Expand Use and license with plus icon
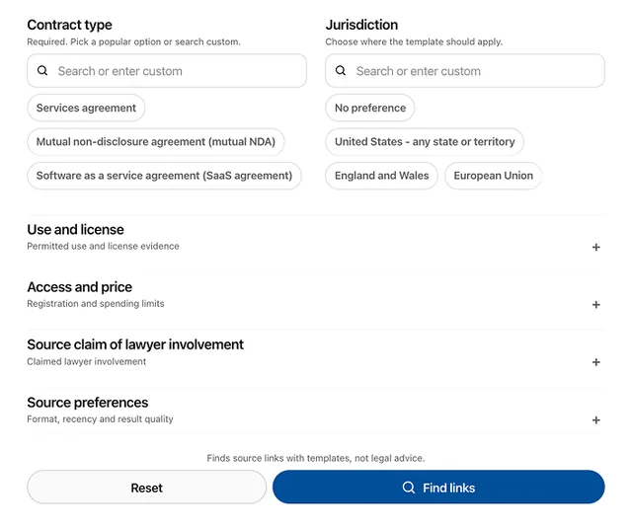 coord(596,247)
